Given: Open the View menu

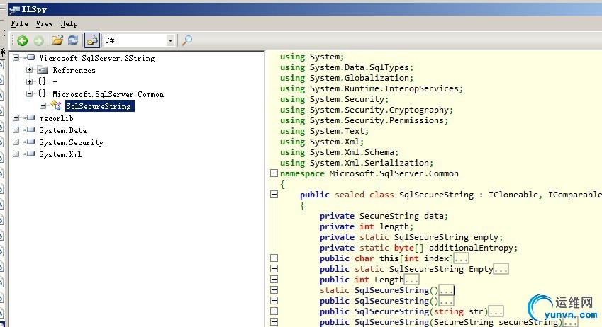Looking at the screenshot, I should coord(44,23).
